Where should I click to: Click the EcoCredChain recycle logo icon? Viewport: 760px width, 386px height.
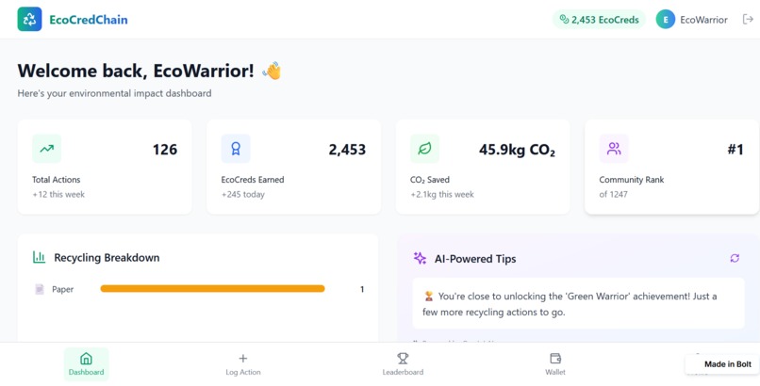[29, 20]
